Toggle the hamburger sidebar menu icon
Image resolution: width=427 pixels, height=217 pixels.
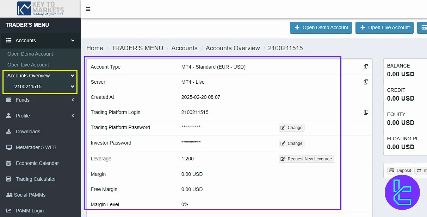click(88, 9)
